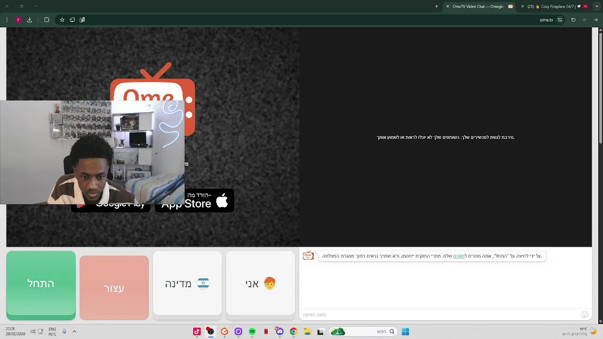This screenshot has height=339, width=603.
Task: Open the emoji picker smiley
Action: [585, 315]
